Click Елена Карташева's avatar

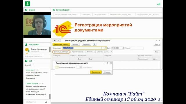tap(27, 50)
